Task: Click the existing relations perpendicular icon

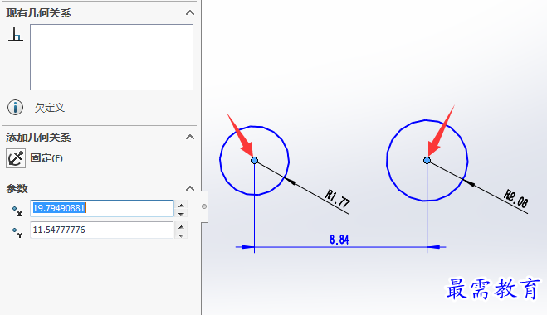Action: coord(16,35)
